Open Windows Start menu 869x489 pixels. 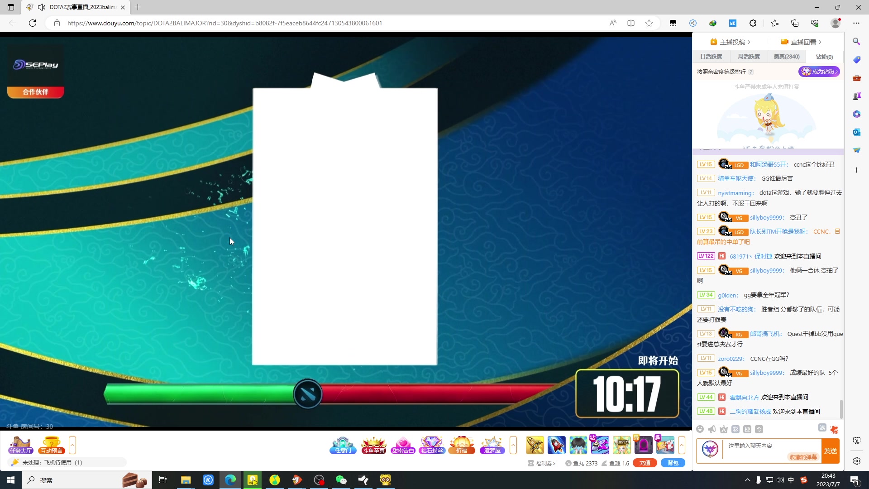(11, 480)
